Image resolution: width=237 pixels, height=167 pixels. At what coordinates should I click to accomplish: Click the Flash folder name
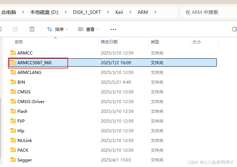click(22, 111)
